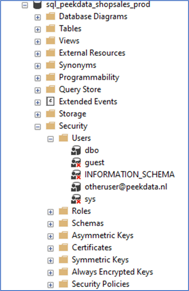This screenshot has width=189, height=291.
Task: Collapse the sql_peekdata_shopsales_prod database node
Action: (25, 5)
